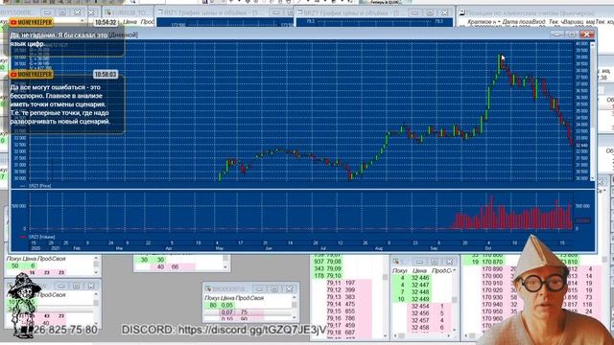
Task: Select bid row 79,10 with volume 178
Action: coord(328,275)
